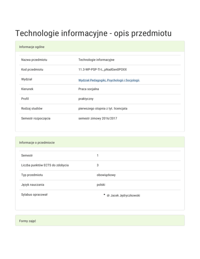Click the Informacje o przedmiocie panel header
Viewport: 200px width, 259px height.
pyautogui.click(x=100, y=143)
